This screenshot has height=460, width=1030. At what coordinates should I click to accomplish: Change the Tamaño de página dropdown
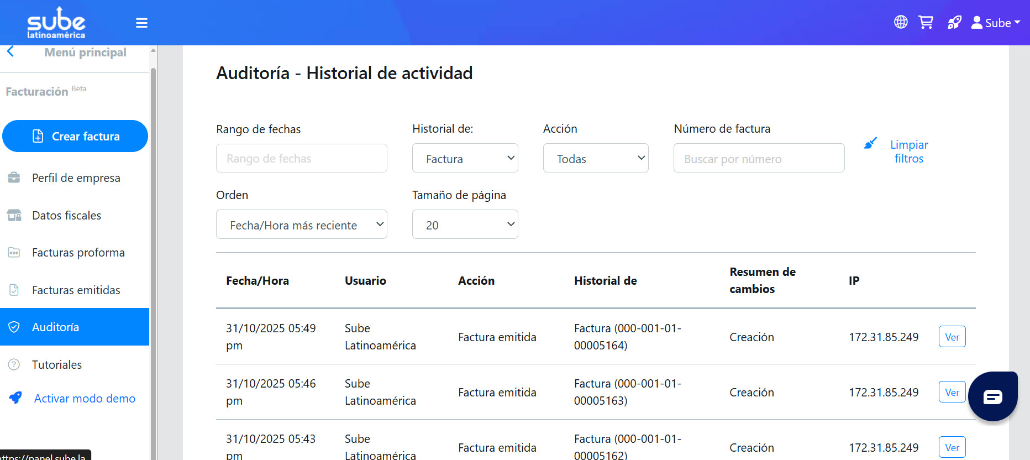(x=465, y=224)
